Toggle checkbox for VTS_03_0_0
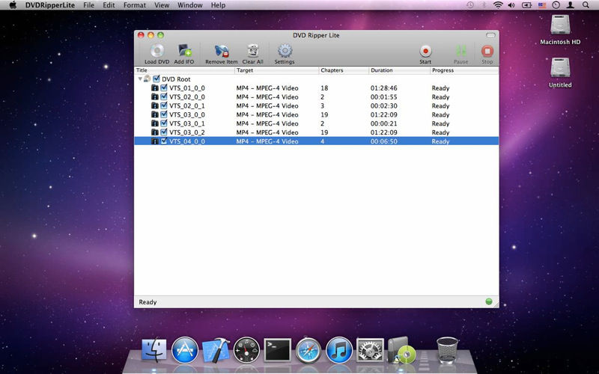Image resolution: width=599 pixels, height=374 pixels. (164, 114)
